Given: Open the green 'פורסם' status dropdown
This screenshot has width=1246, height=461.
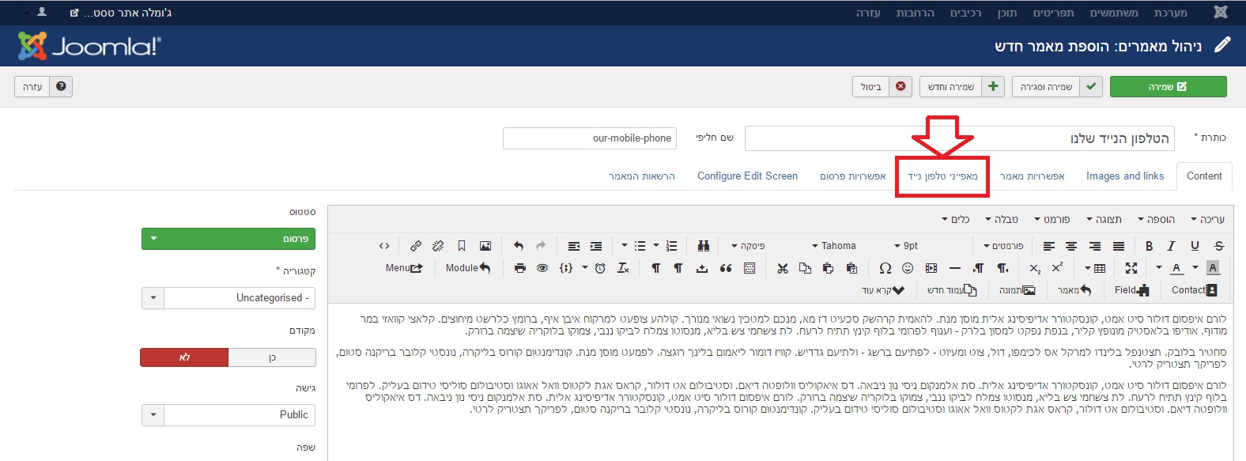Looking at the screenshot, I should [x=228, y=239].
